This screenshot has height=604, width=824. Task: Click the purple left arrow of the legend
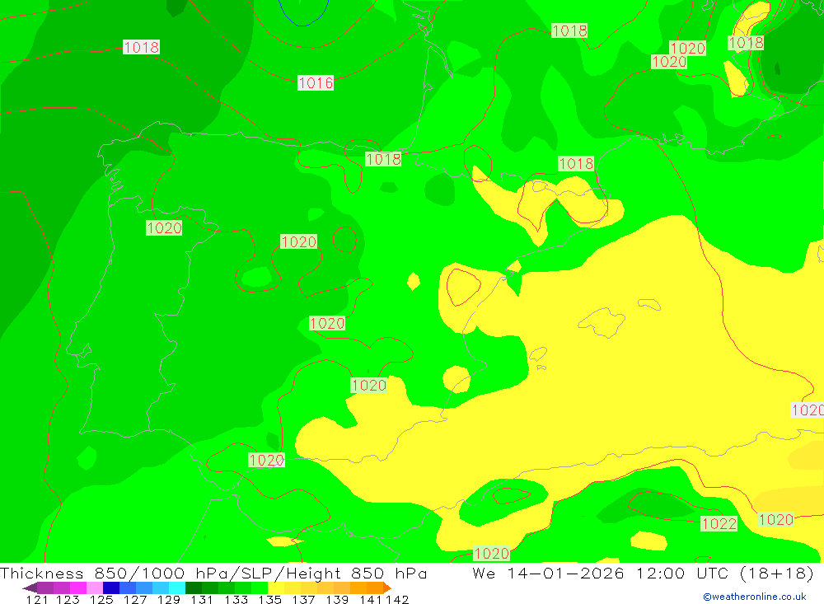[30, 588]
